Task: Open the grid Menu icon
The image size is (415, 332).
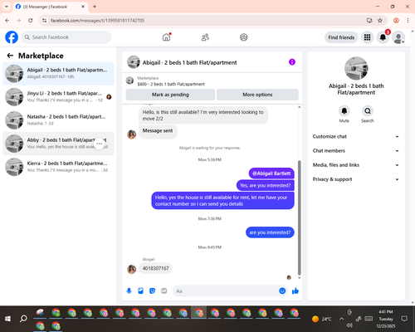Action: coord(367,37)
